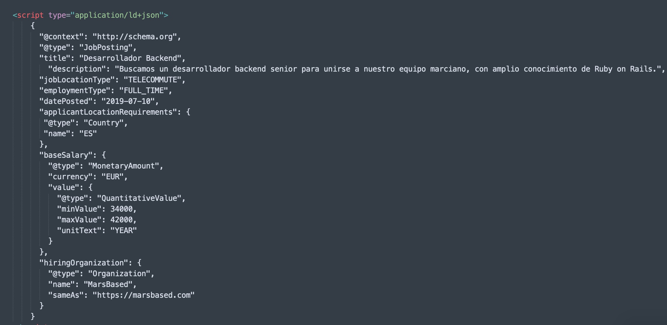The width and height of the screenshot is (667, 325).
Task: Click the JobPosting type value
Action: click(106, 48)
